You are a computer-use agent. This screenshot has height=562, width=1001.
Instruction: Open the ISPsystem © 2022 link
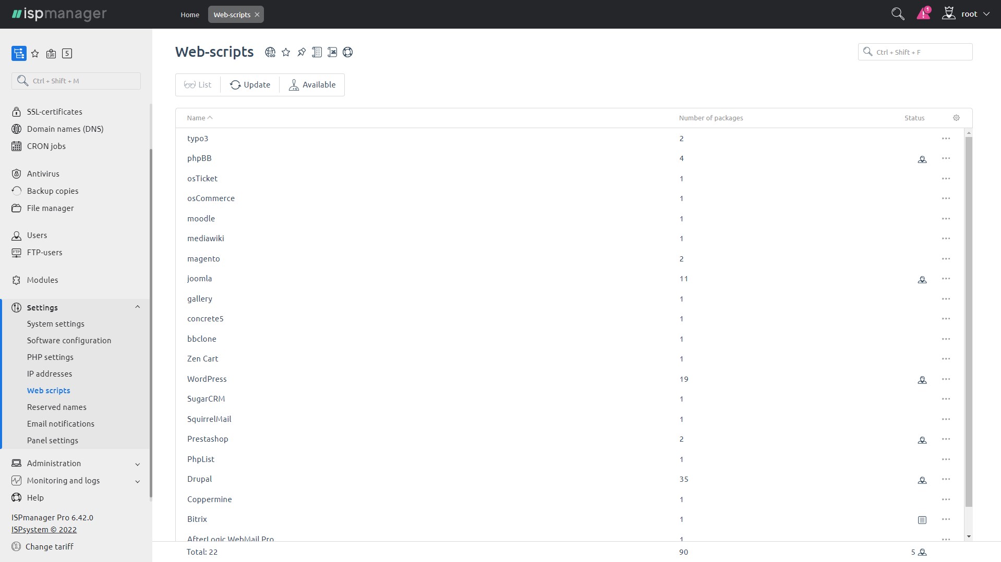pyautogui.click(x=44, y=530)
